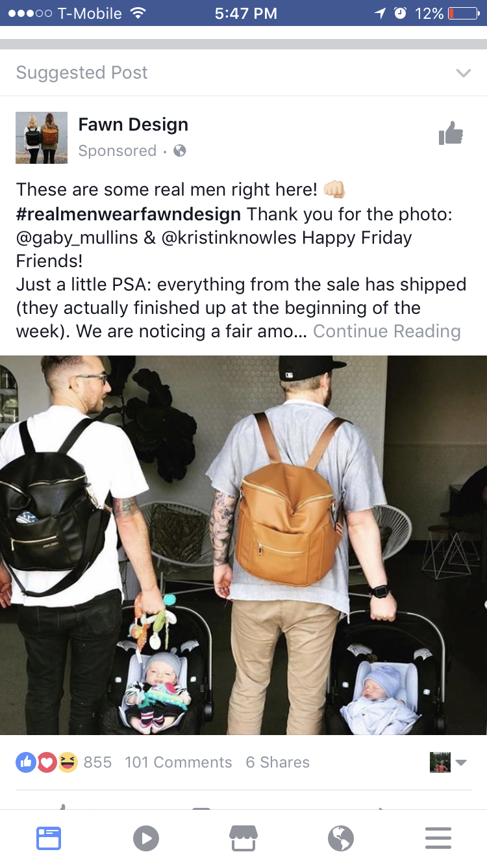The width and height of the screenshot is (487, 867).
Task: Open the Fawn Design page name
Action: pos(133,124)
